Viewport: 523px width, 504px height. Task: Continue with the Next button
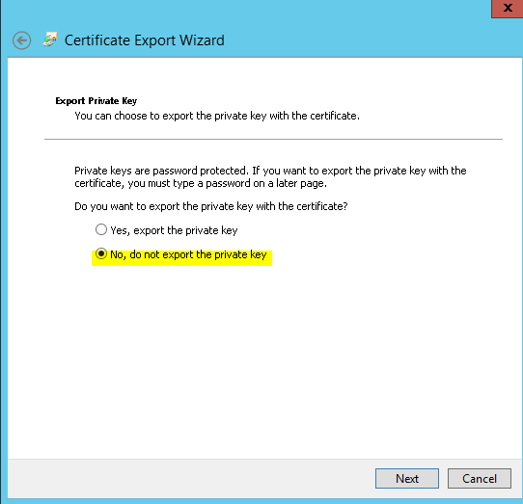[407, 478]
